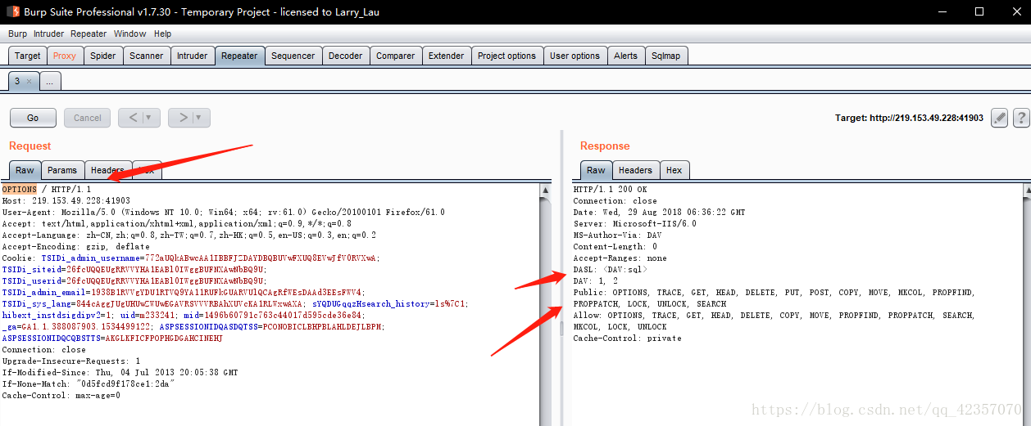Switch to the Spider tab
1031x426 pixels.
click(103, 56)
